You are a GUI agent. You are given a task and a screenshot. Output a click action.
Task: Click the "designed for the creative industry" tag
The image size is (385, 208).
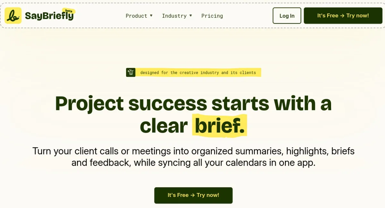tap(198, 73)
